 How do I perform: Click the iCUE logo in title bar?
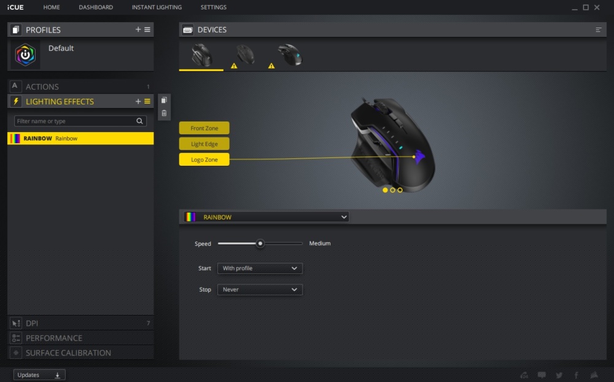(x=15, y=7)
